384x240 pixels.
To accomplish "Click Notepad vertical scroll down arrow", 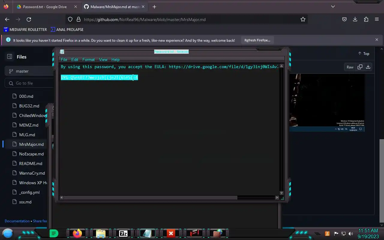I will [281, 193].
